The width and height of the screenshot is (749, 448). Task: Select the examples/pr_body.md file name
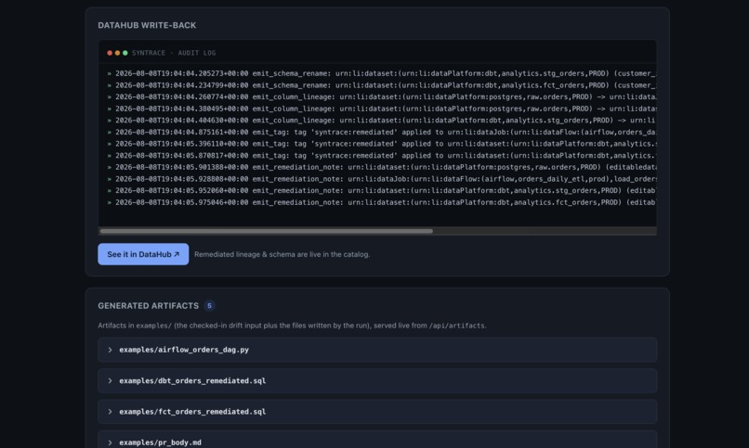pyautogui.click(x=160, y=442)
